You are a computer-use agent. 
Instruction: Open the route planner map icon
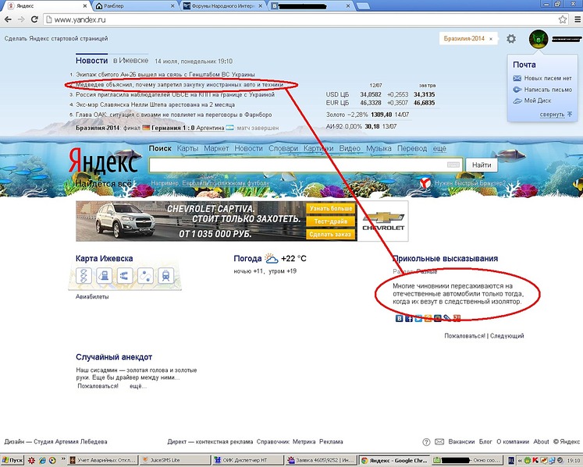tap(145, 276)
